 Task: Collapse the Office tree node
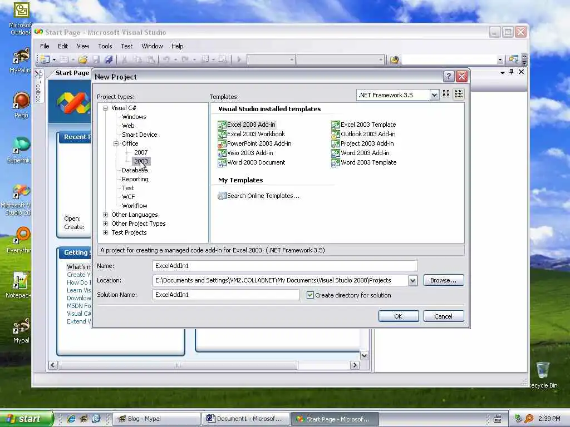tap(116, 143)
